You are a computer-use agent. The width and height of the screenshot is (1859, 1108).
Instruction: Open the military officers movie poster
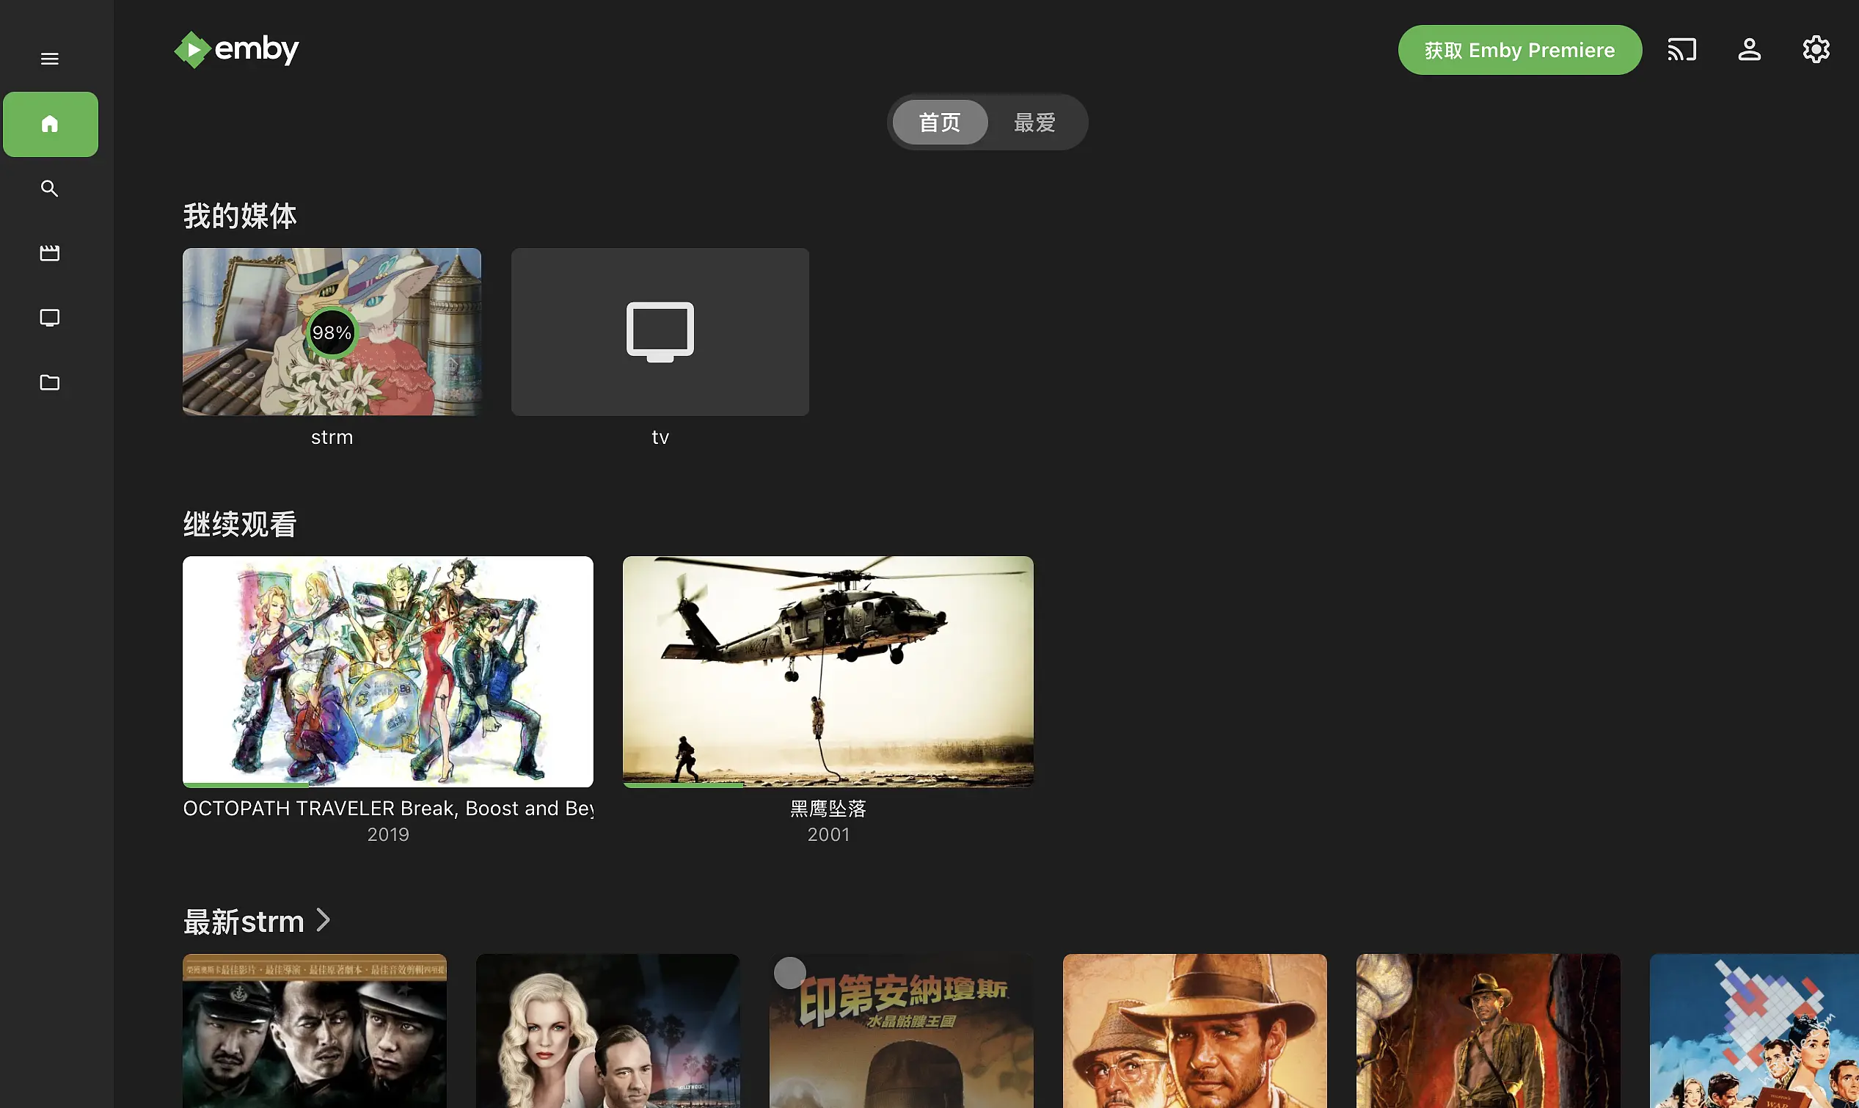(x=314, y=1031)
